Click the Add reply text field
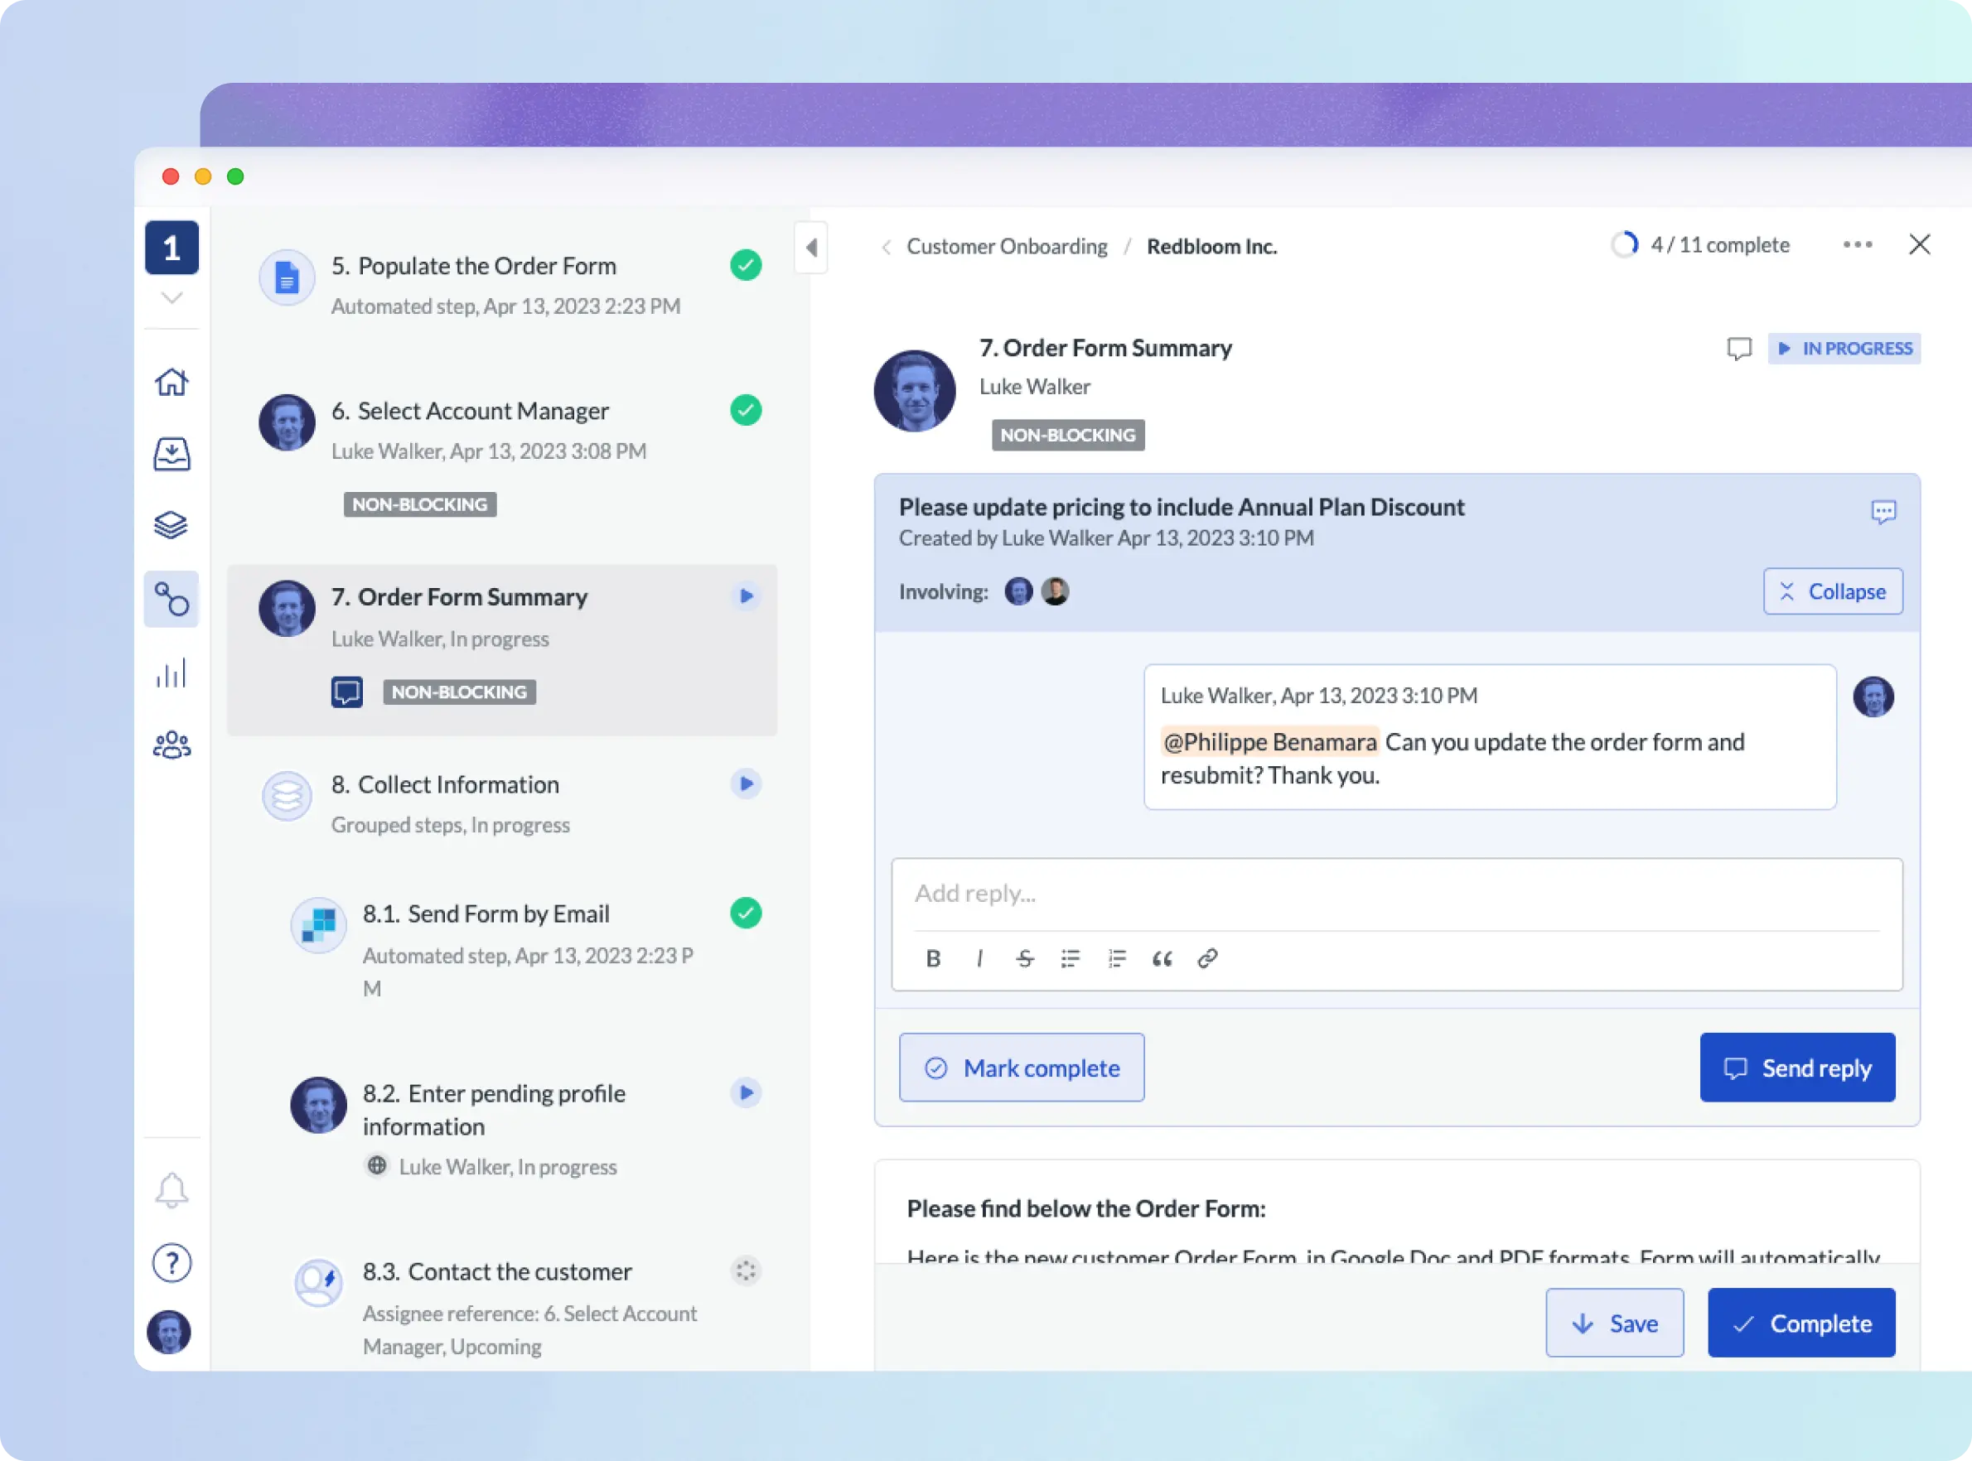 pyautogui.click(x=1394, y=893)
